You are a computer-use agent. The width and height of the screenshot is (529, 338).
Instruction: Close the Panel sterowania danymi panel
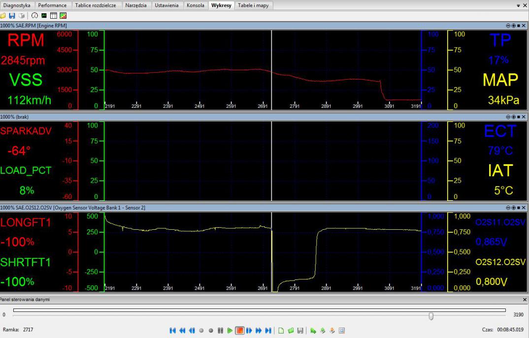(x=524, y=299)
